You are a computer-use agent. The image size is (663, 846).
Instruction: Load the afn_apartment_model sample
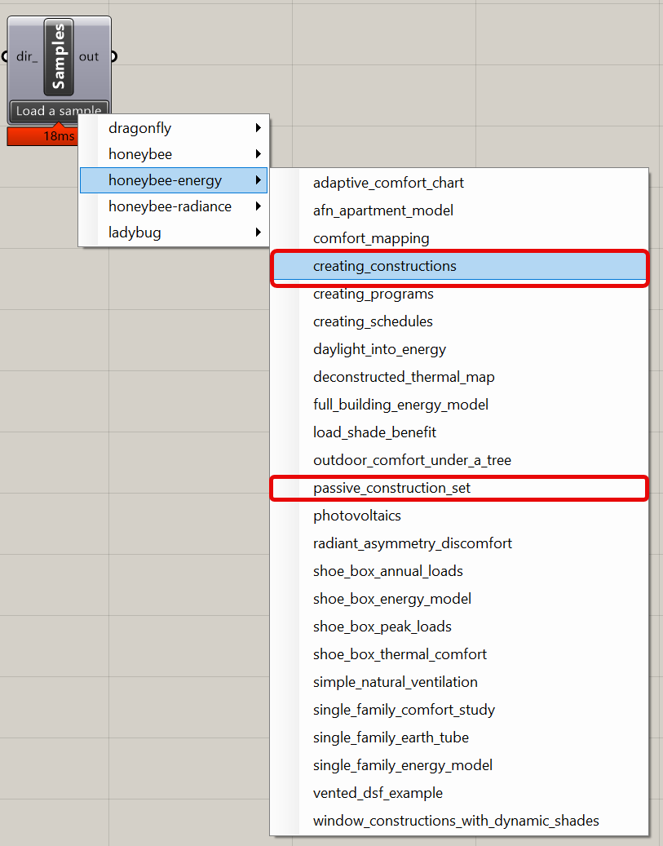pos(459,210)
